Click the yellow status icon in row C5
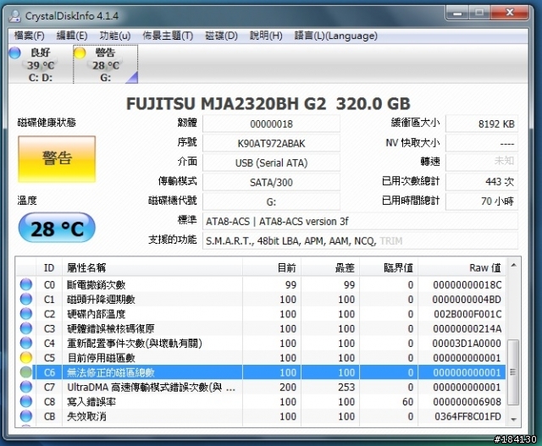 [x=26, y=358]
